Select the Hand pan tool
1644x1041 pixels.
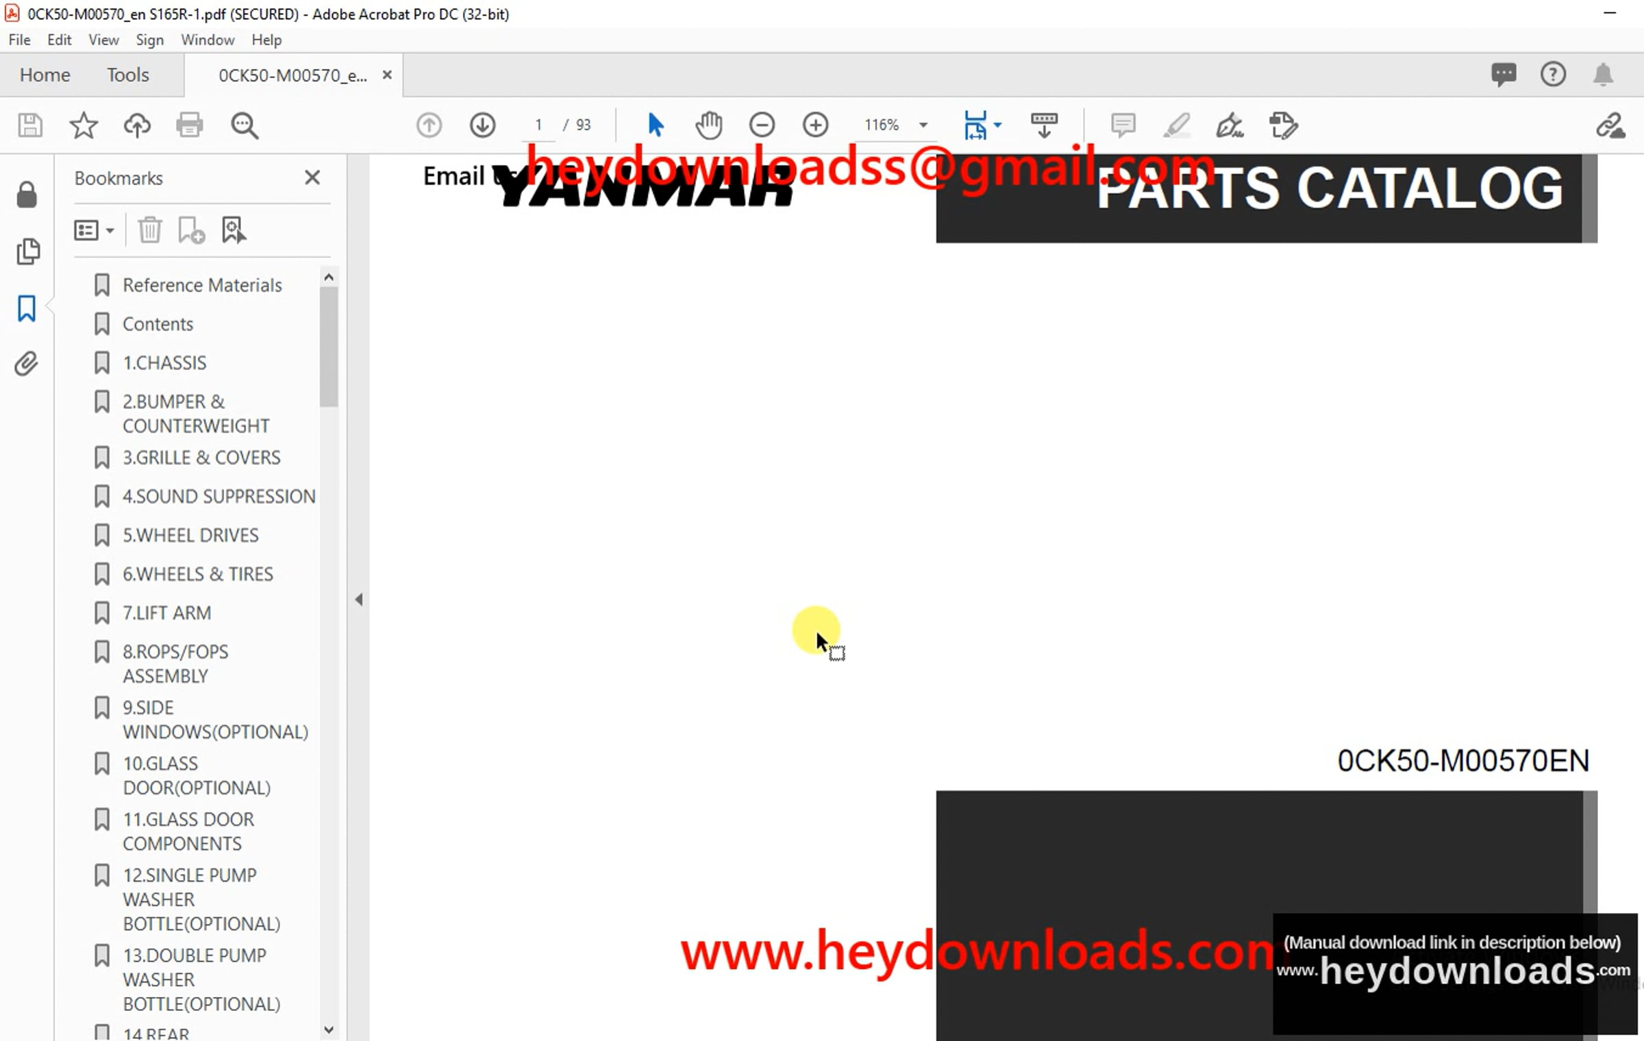[708, 125]
